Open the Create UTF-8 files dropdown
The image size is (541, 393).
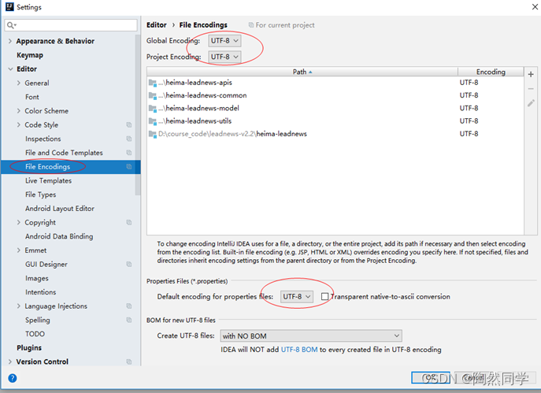(311, 336)
